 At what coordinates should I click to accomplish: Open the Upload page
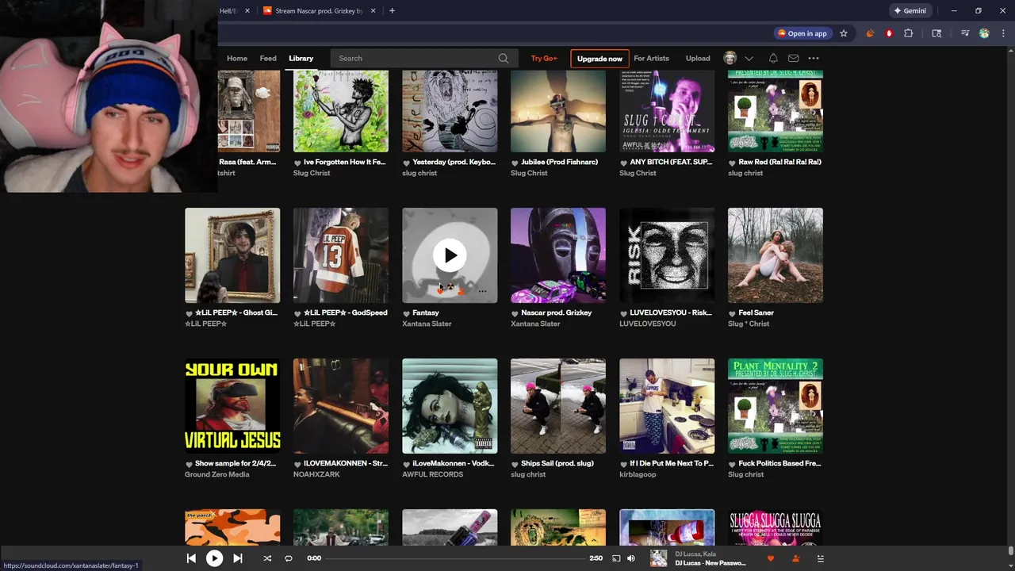pyautogui.click(x=698, y=58)
